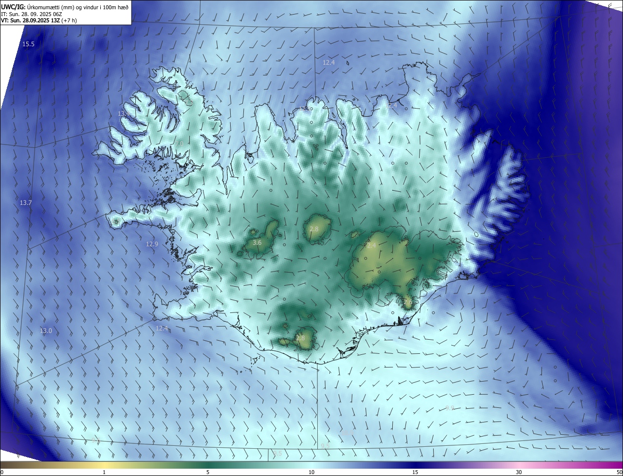The width and height of the screenshot is (623, 476).
Task: Click the '30' tick on the color scale
Action: pos(519,473)
